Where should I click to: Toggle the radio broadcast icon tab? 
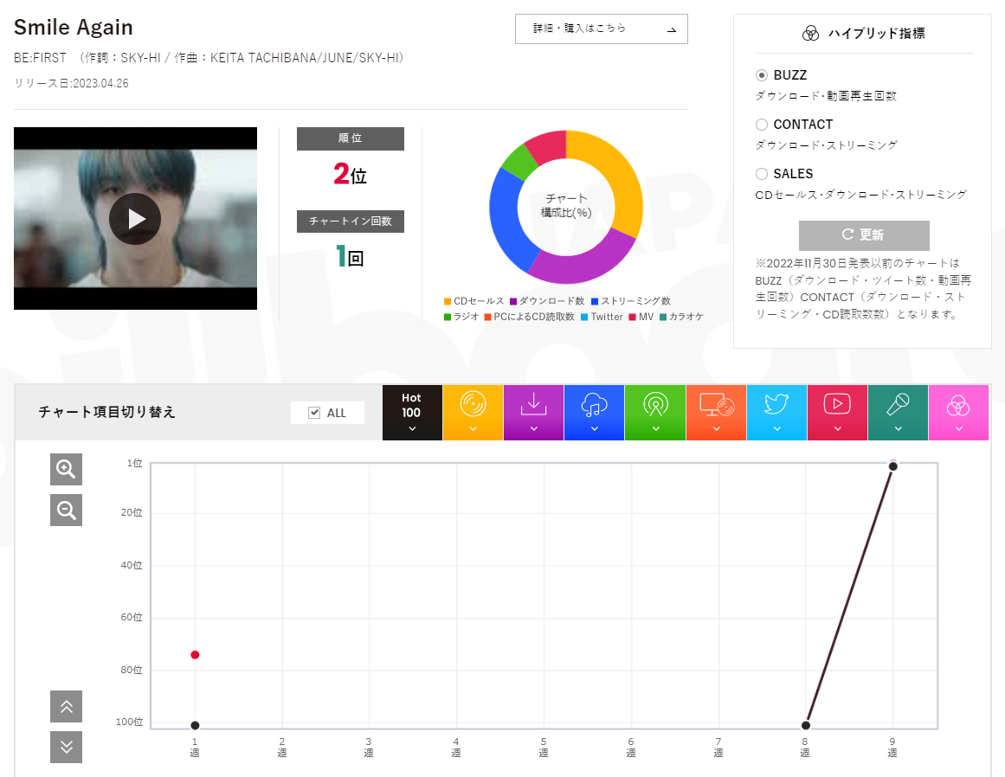coord(655,413)
